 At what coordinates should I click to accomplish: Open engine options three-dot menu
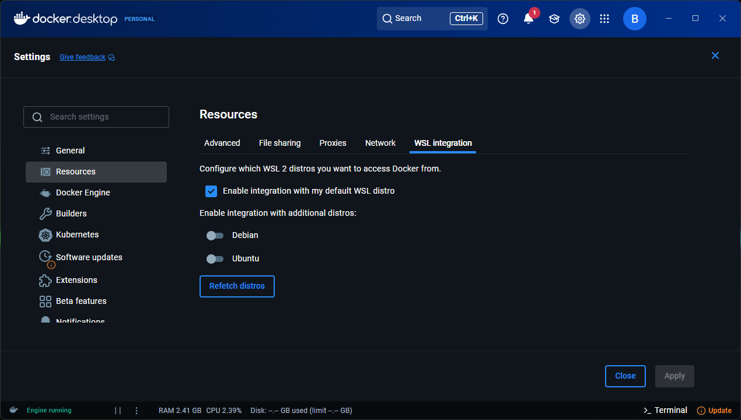[x=137, y=411]
